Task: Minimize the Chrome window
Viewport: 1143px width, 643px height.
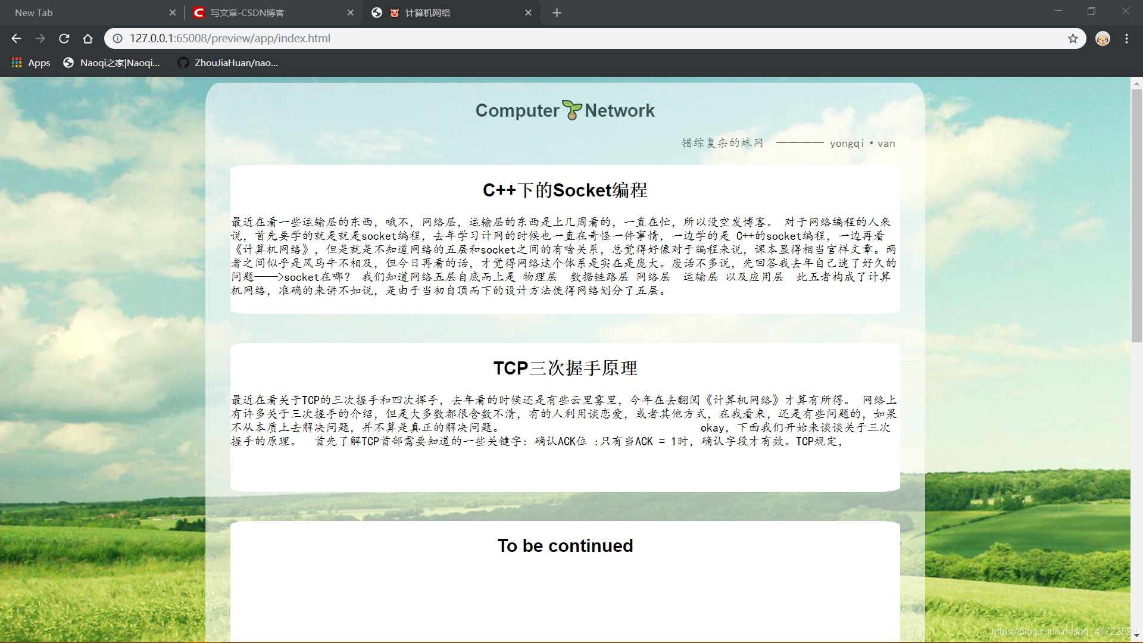Action: [1058, 11]
